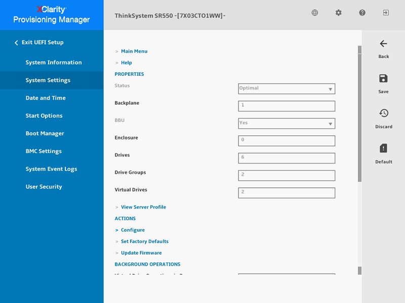Click the Main Menu link text
The height and width of the screenshot is (303, 405).
pyautogui.click(x=134, y=52)
